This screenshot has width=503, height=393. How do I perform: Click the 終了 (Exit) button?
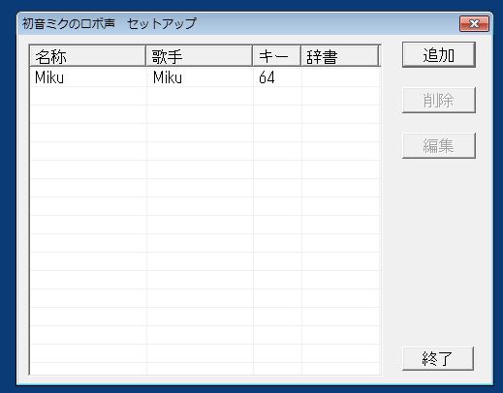(x=438, y=358)
